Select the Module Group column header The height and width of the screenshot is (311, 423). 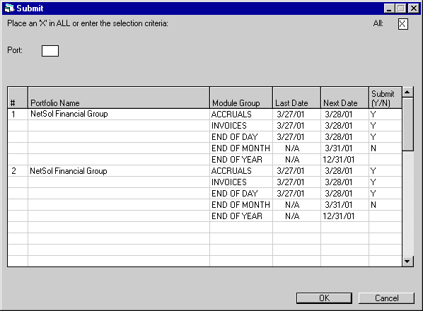click(241, 98)
